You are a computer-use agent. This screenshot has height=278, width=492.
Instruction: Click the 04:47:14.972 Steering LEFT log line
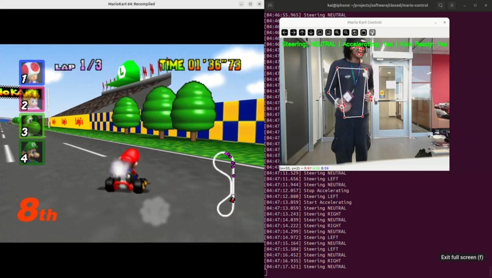(x=301, y=237)
